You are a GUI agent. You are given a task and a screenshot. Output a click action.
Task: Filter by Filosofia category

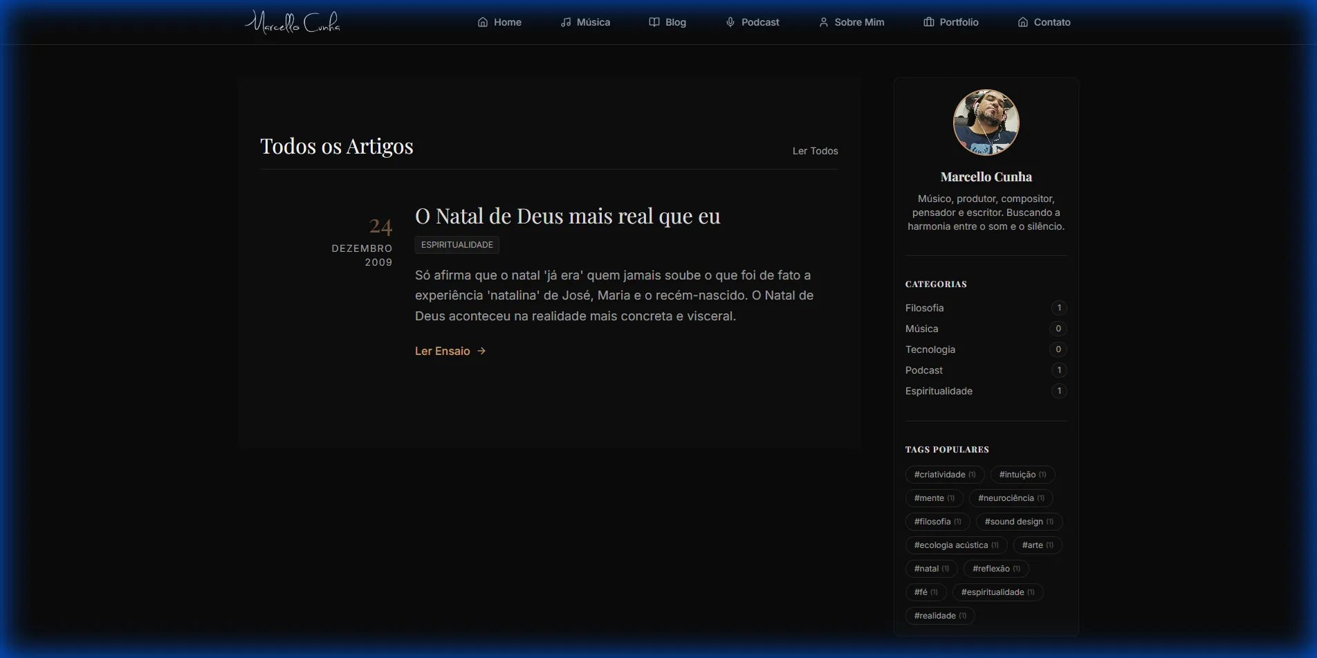pyautogui.click(x=924, y=308)
